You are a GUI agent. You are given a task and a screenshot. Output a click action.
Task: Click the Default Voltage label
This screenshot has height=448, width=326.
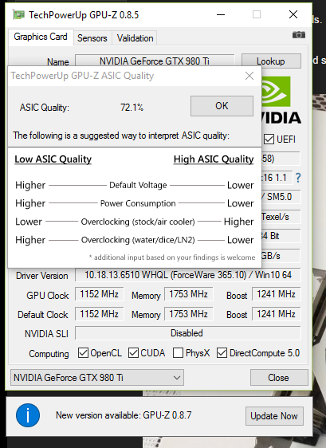(138, 185)
